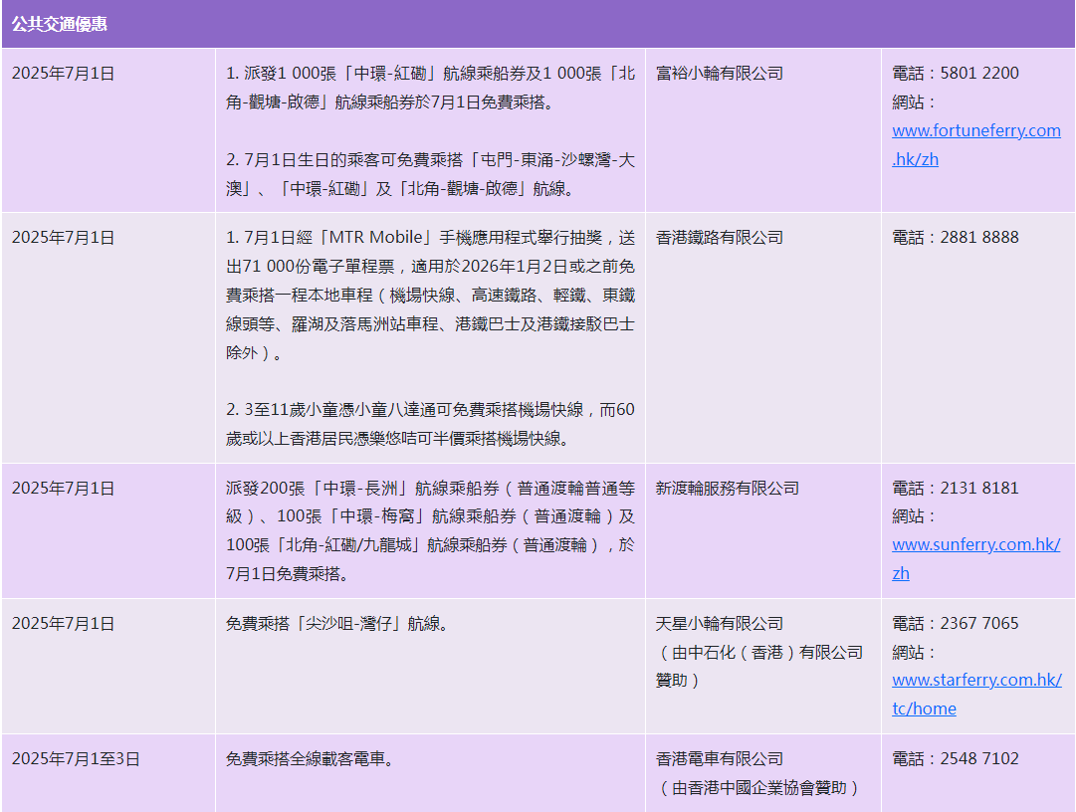Screen dimensions: 1076x812
Task: Click the 免費乘搭「尖沙咀-灣仔」航線 offer text
Action: pyautogui.click(x=336, y=624)
